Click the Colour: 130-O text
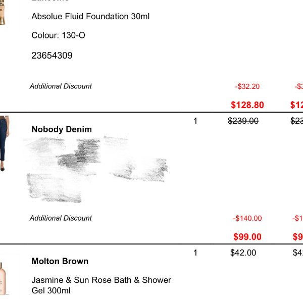Image resolution: width=303 pixels, height=303 pixels. click(x=58, y=35)
